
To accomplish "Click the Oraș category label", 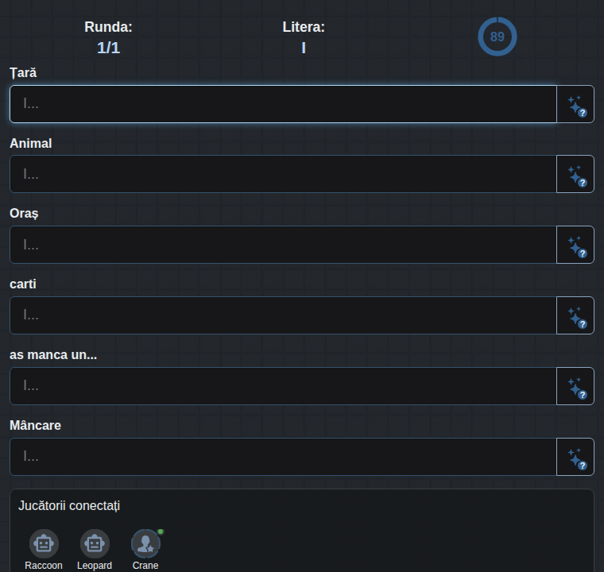I will pyautogui.click(x=24, y=214).
